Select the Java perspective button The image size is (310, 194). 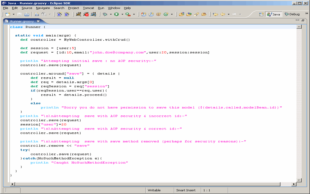[x=273, y=14]
